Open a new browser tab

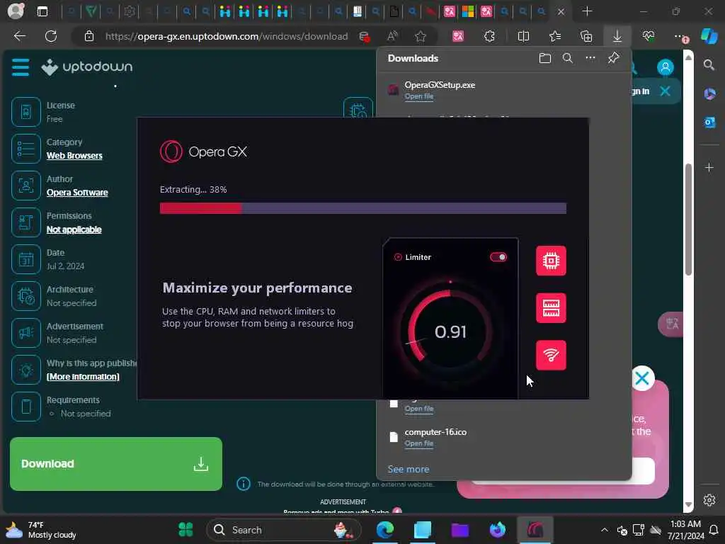click(587, 11)
